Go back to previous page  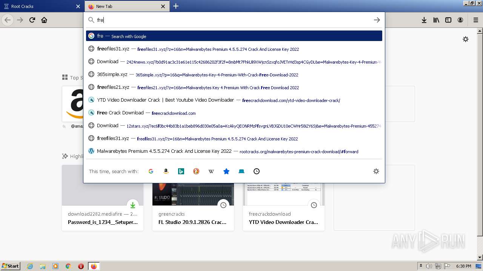8,20
